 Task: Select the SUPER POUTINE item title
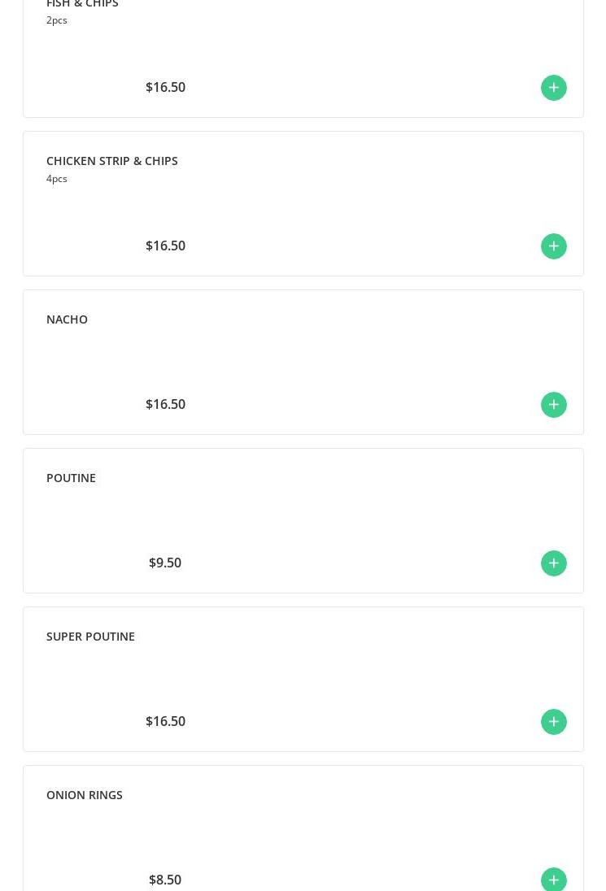pos(90,637)
